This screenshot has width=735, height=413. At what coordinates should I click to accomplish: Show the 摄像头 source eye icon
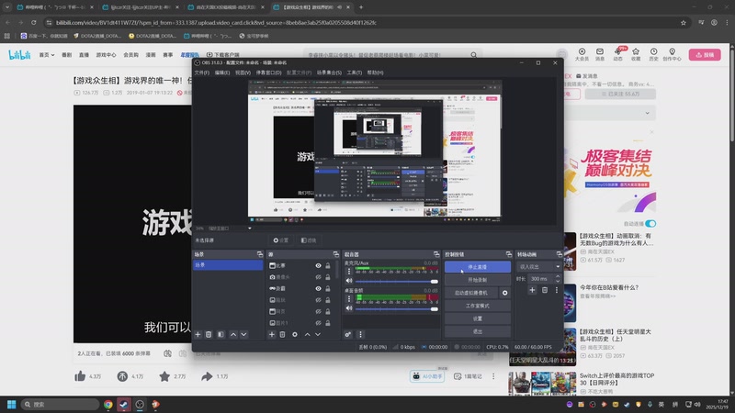click(318, 277)
